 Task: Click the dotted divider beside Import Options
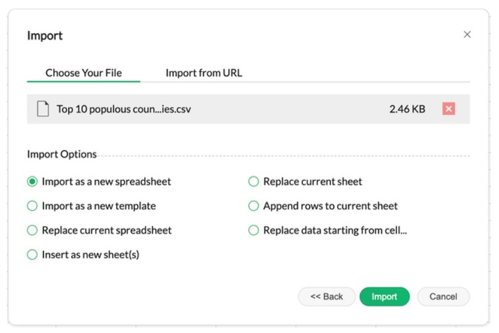click(x=284, y=155)
